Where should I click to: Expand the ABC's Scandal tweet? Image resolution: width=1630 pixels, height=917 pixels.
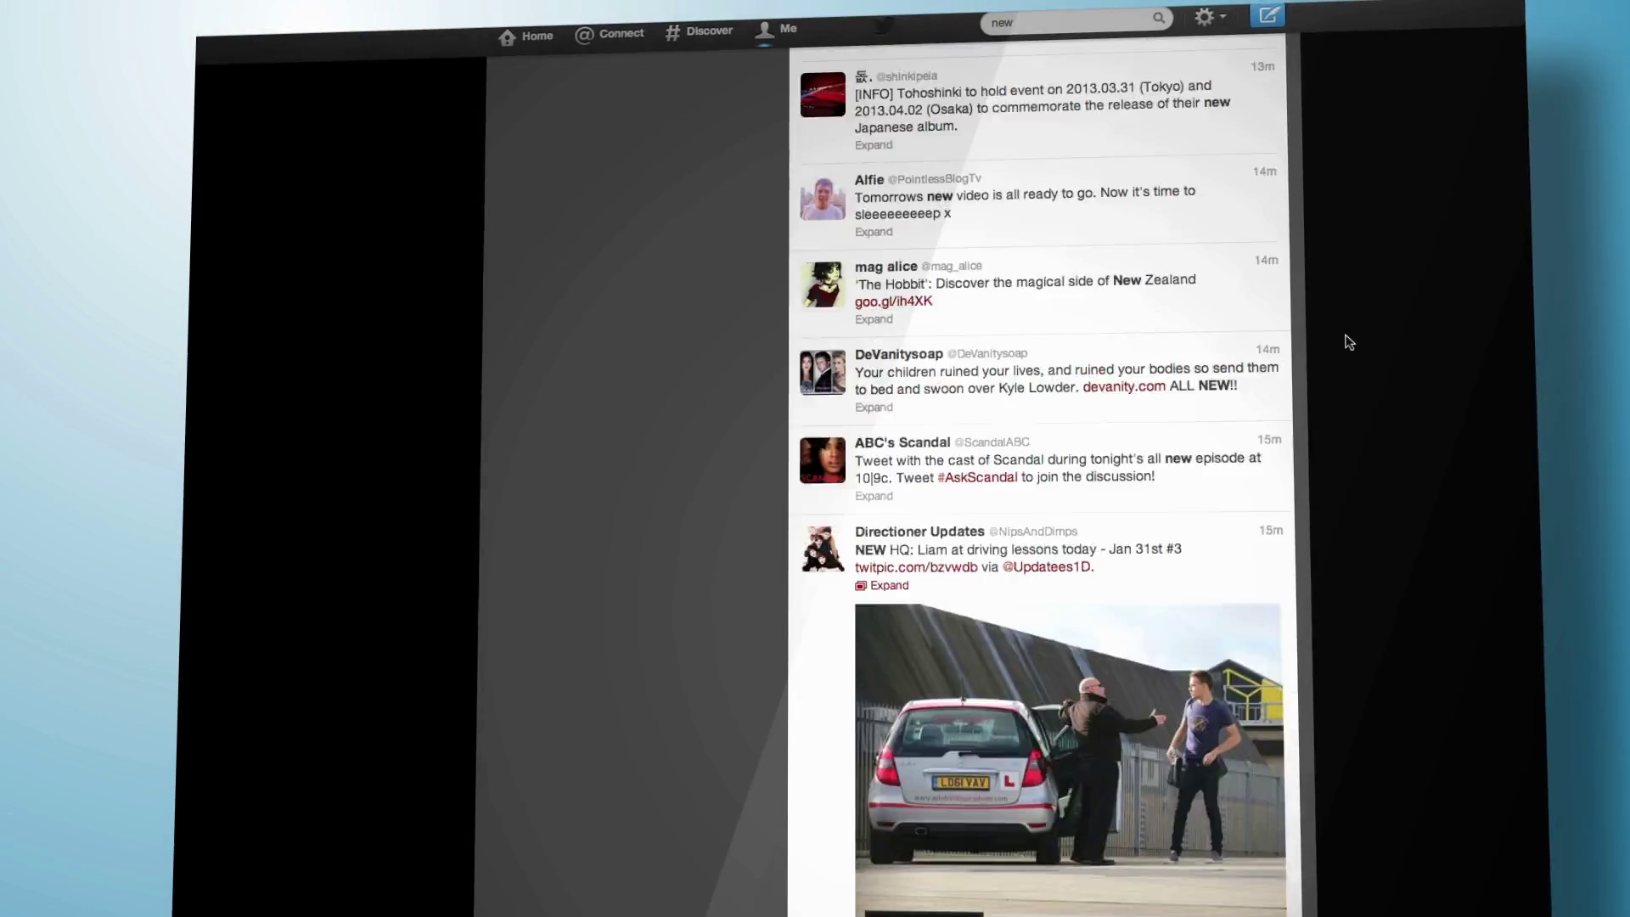click(874, 496)
